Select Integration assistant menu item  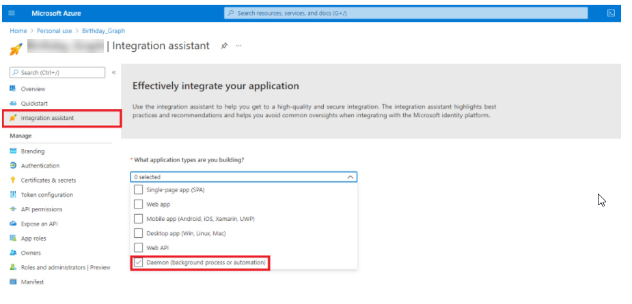click(x=47, y=118)
